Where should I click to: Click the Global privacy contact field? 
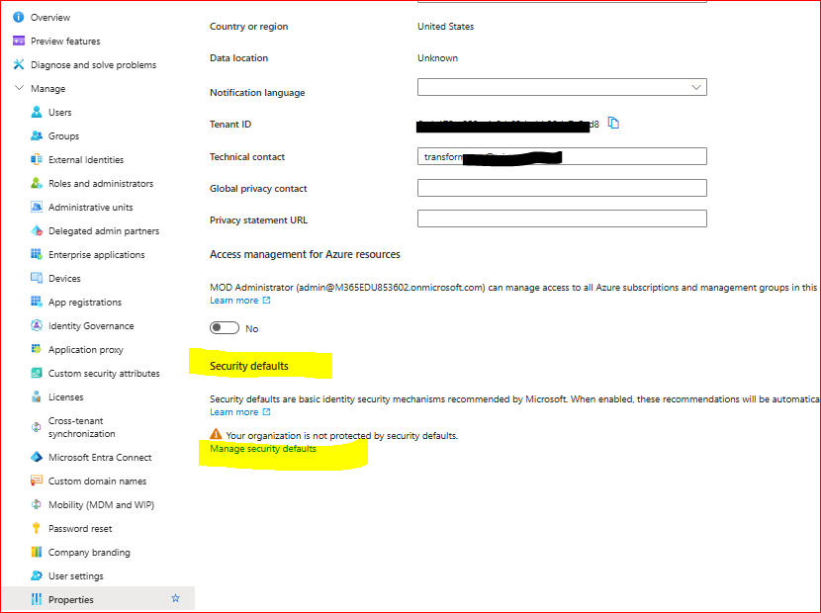coord(562,188)
